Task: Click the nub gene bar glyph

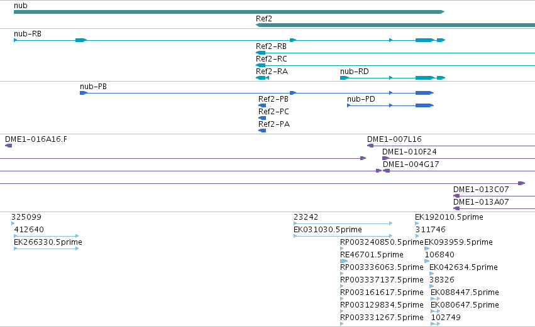Action: pos(229,12)
